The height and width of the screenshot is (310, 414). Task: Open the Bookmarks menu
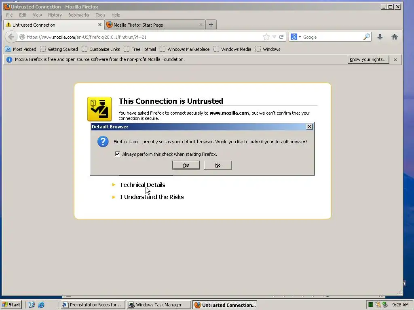[x=79, y=15]
